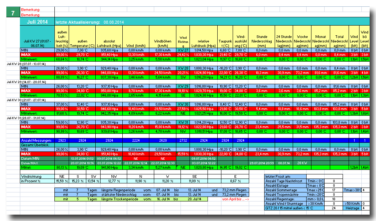The height and width of the screenshot is (221, 376).
Task: Select the humidity mean 68,64 %
Action: point(62,59)
